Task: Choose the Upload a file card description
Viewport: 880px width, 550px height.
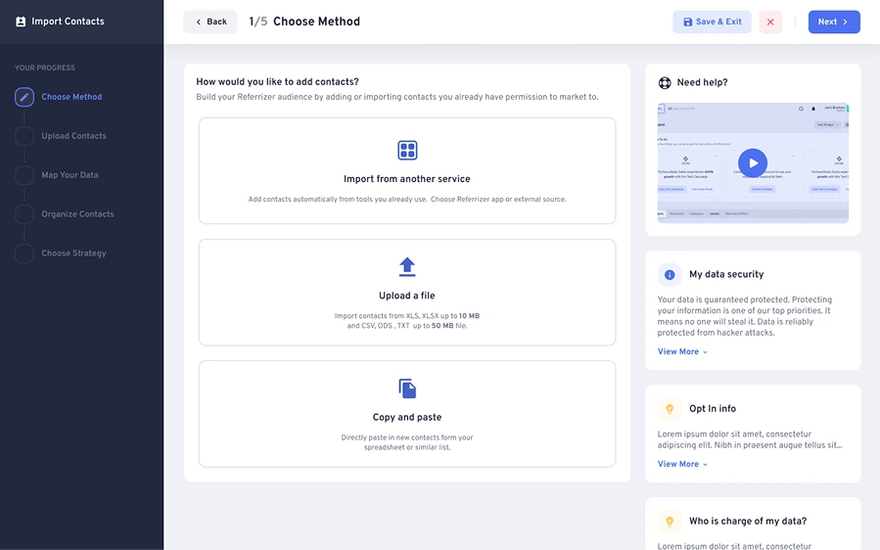Action: (x=407, y=320)
